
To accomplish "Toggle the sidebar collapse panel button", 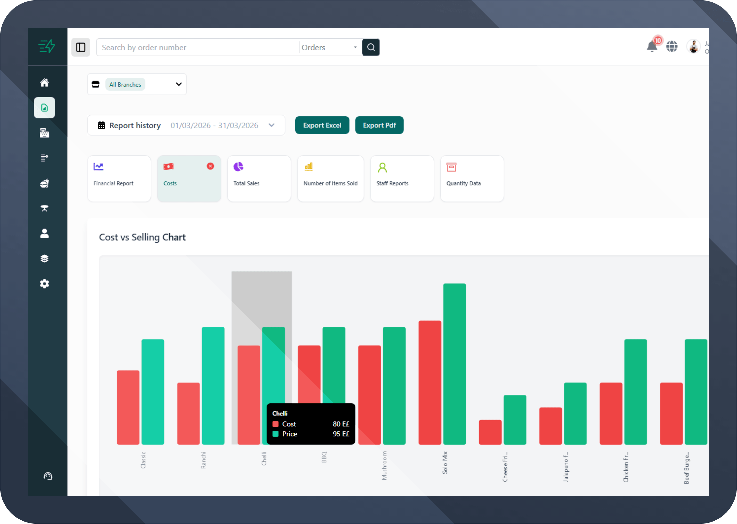I will click(81, 47).
